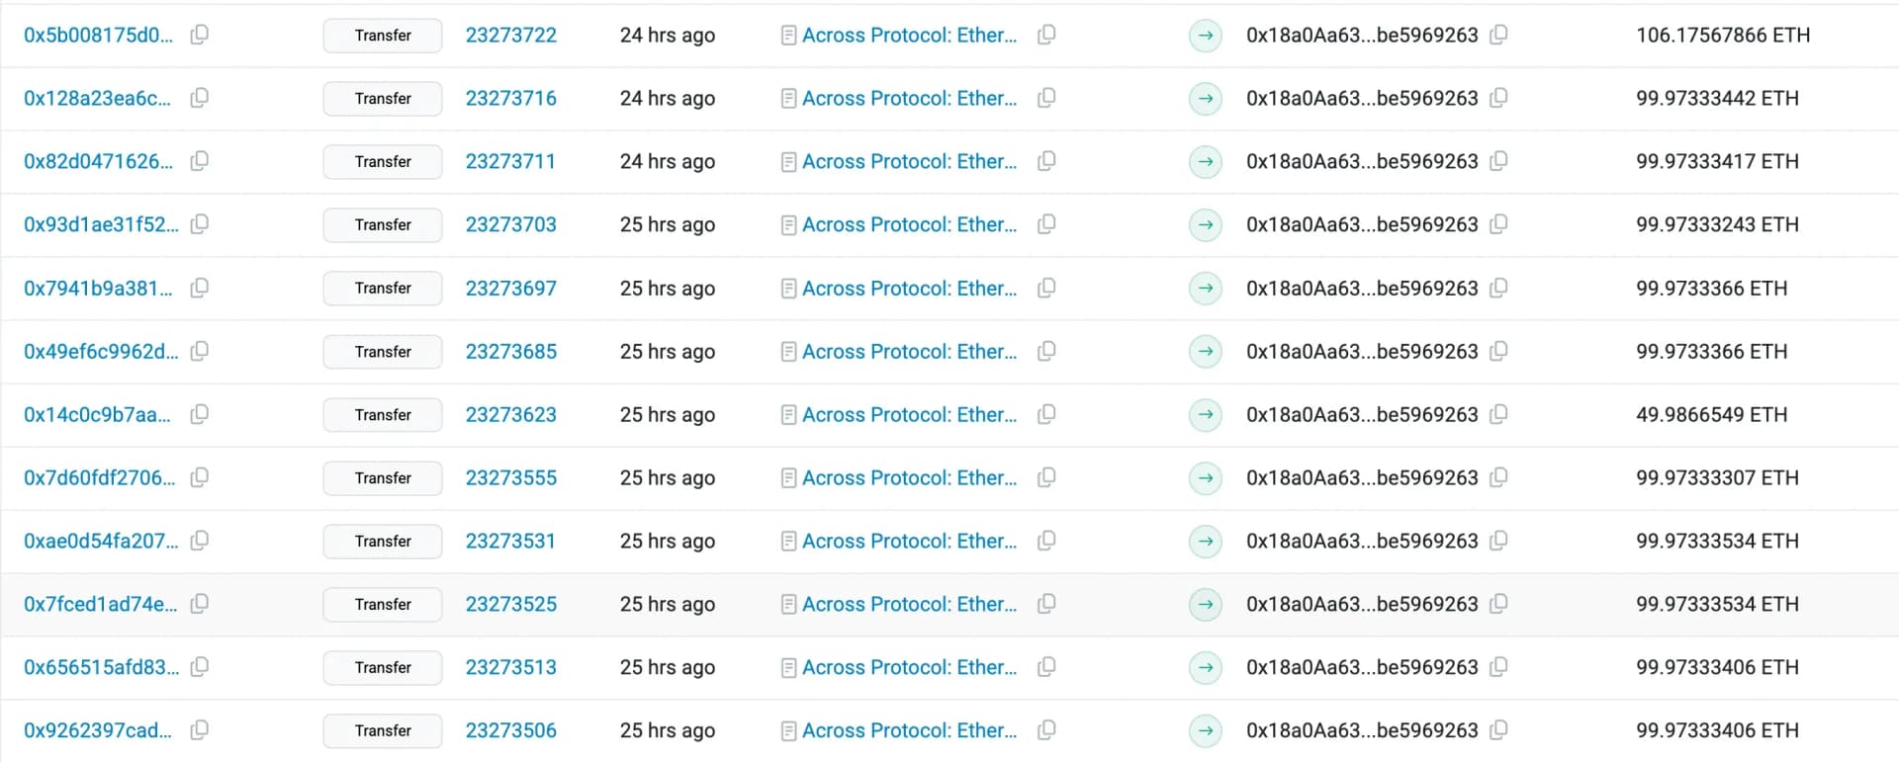Click the 99.97333243 ETH amount
The image size is (1899, 762).
(1717, 225)
